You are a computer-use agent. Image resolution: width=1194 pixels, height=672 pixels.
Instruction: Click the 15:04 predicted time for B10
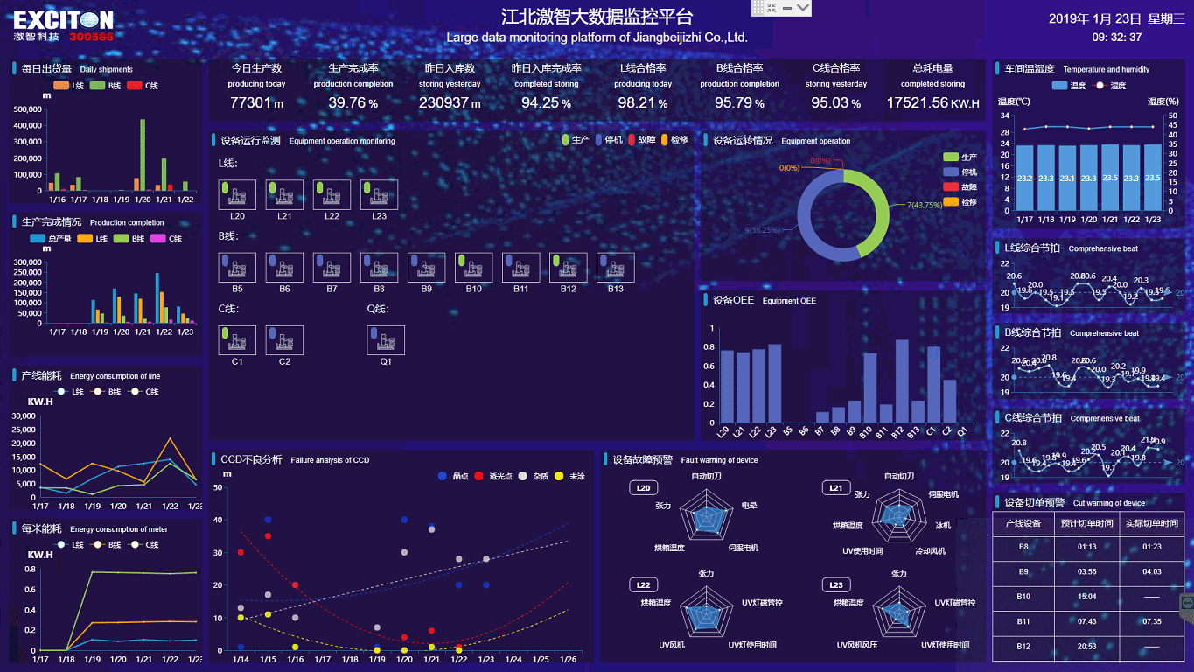point(1087,597)
